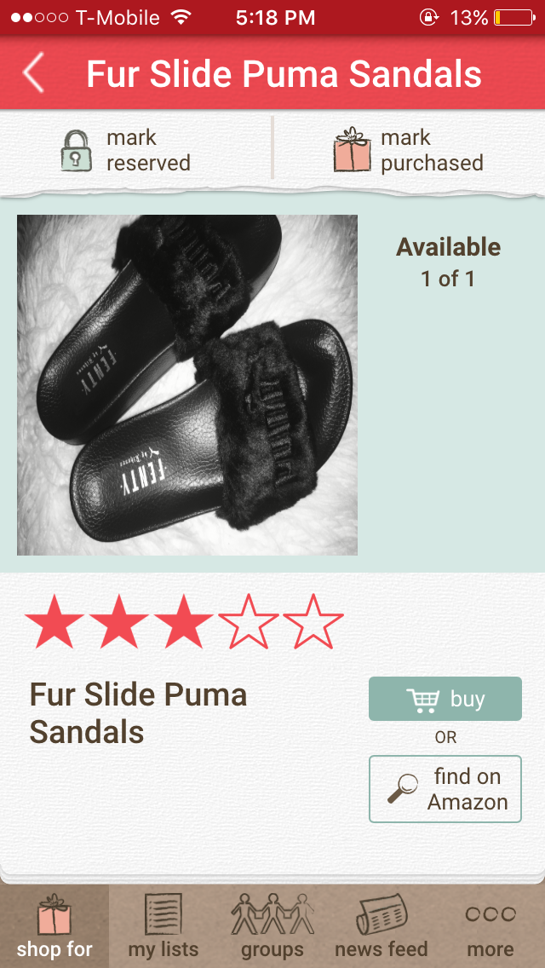545x968 pixels.
Task: Select the second filled star
Action: point(119,621)
